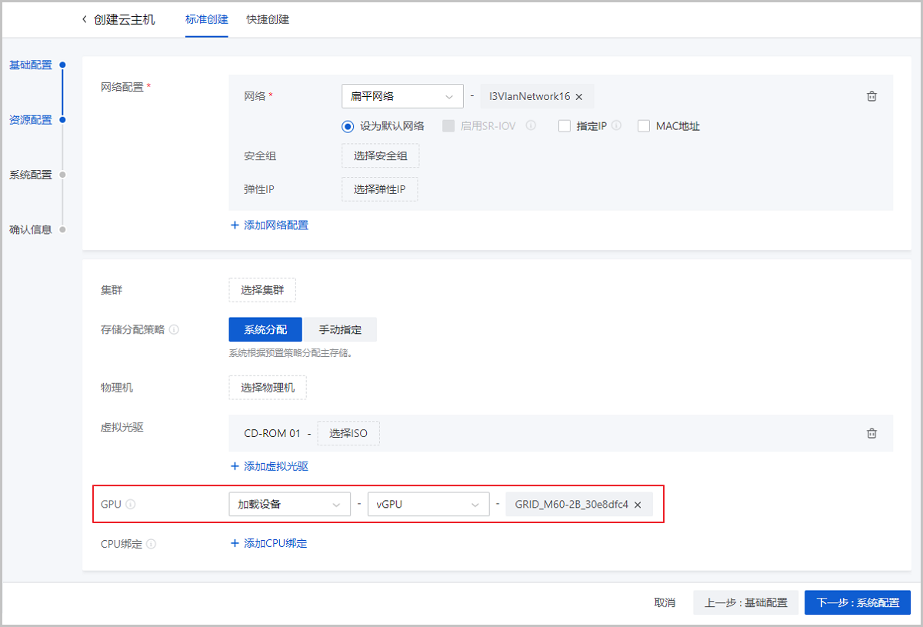Select the 设为默认网络 radio button
This screenshot has height=627, width=923.
(x=348, y=125)
